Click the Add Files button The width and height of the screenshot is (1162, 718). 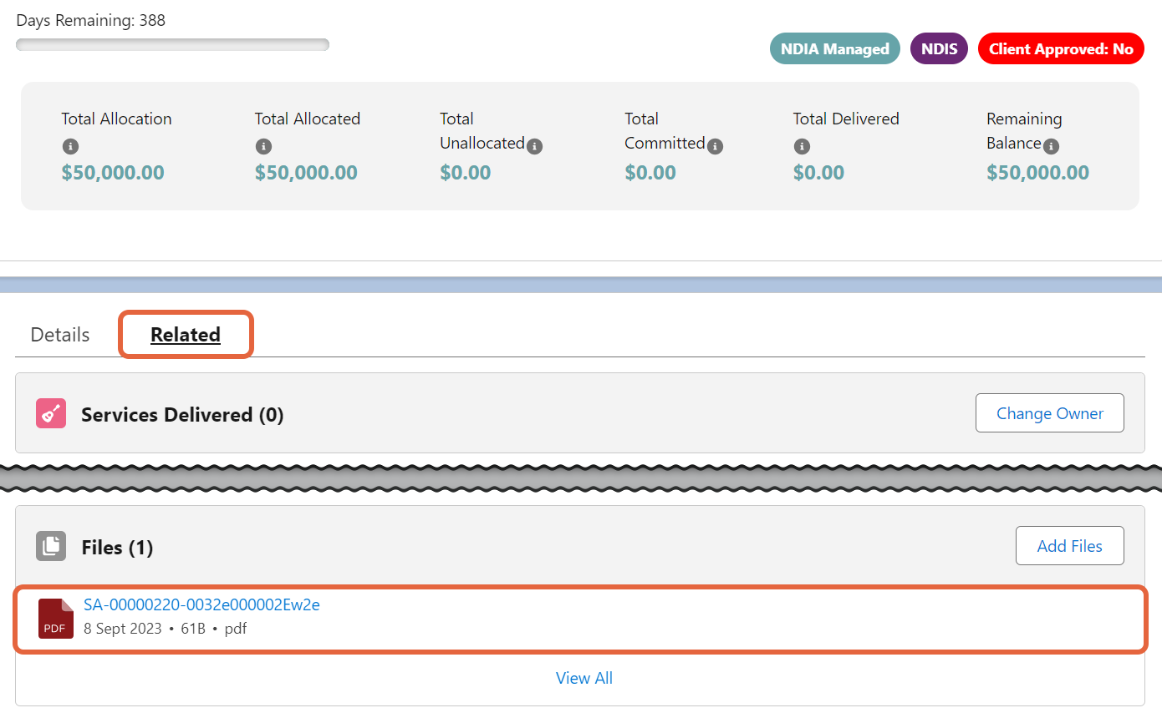pos(1070,546)
